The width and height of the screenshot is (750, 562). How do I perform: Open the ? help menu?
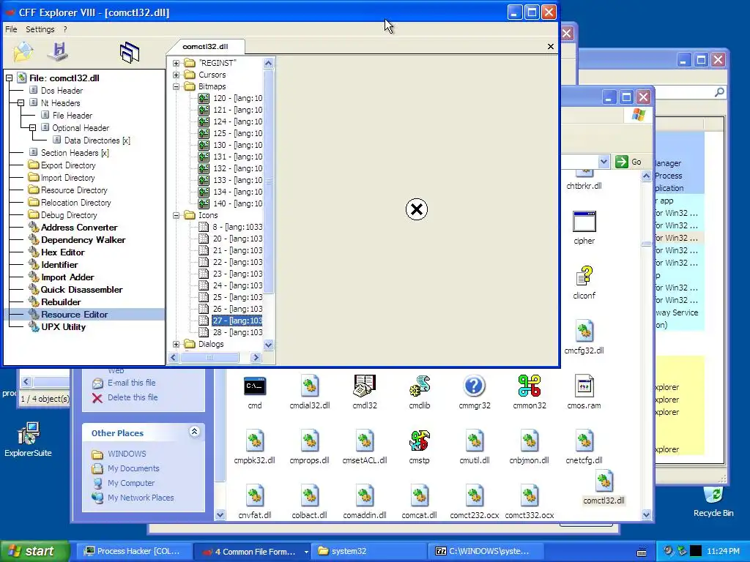(65, 29)
